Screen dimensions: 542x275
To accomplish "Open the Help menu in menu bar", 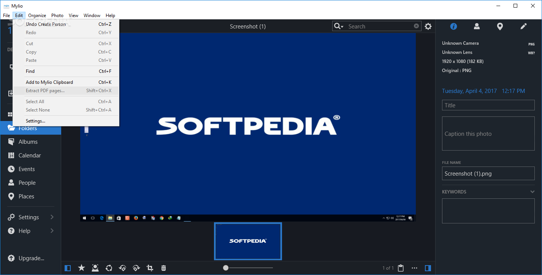I will tap(111, 16).
